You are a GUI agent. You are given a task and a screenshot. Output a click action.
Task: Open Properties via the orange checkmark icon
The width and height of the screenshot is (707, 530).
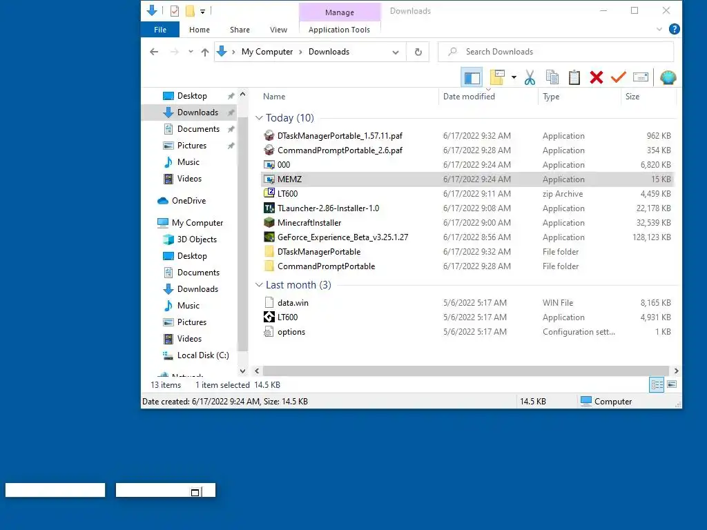pyautogui.click(x=618, y=77)
